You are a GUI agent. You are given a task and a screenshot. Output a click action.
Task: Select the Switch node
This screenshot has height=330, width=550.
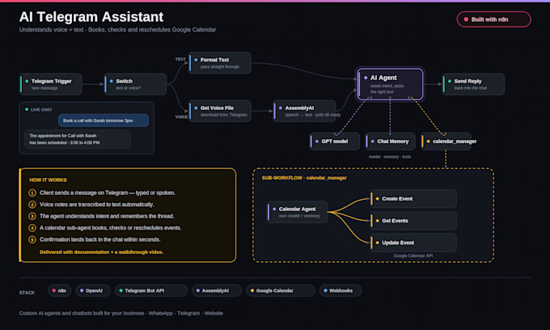[x=135, y=84]
